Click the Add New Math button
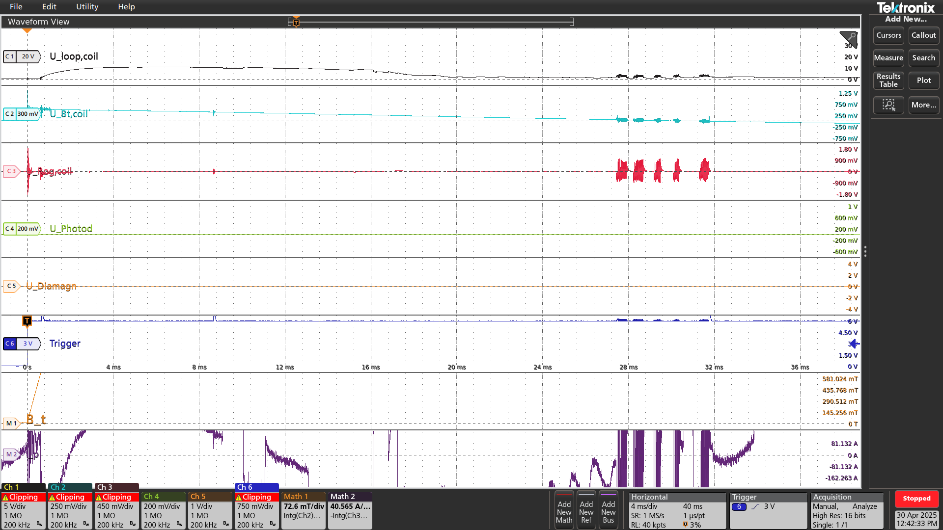 [x=564, y=511]
